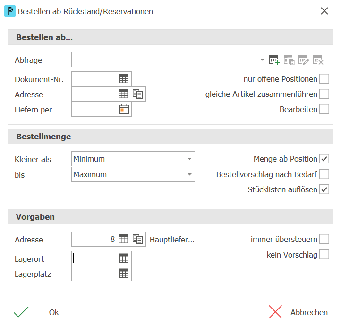
Task: Tick the Bearbeiten checkbox
Action: 324,109
